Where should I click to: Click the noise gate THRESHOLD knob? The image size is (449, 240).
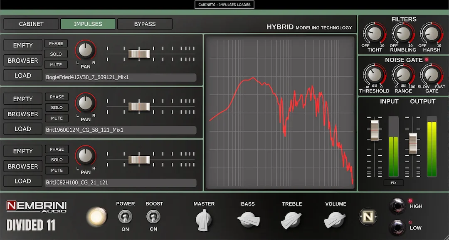(x=375, y=75)
